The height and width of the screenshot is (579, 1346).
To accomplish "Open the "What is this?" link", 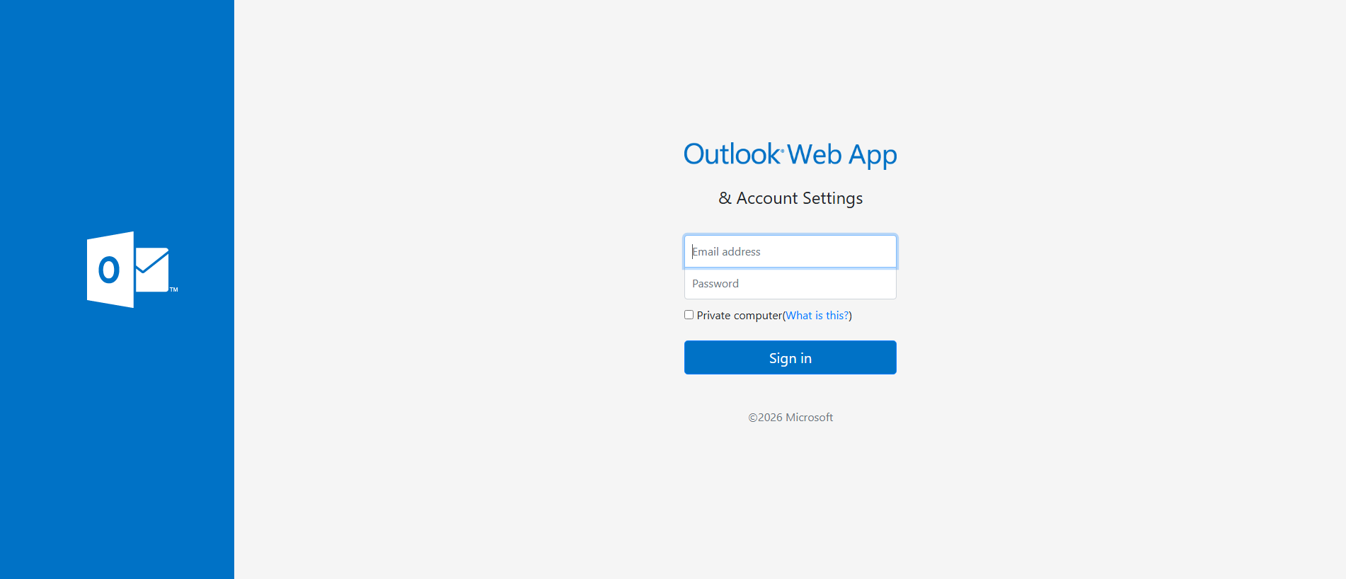I will pos(817,316).
